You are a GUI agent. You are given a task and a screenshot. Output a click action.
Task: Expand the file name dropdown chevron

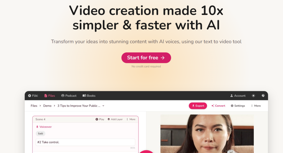point(103,106)
